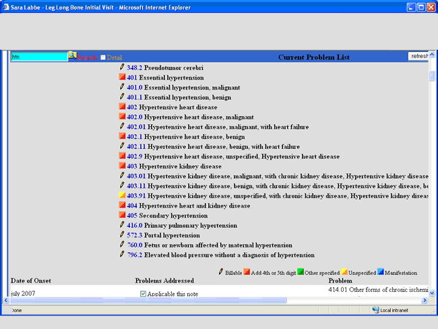438x329 pixels.
Task: Click the red icon beside 404 Hypertensive heart and kidney disease
Action: [x=122, y=206]
